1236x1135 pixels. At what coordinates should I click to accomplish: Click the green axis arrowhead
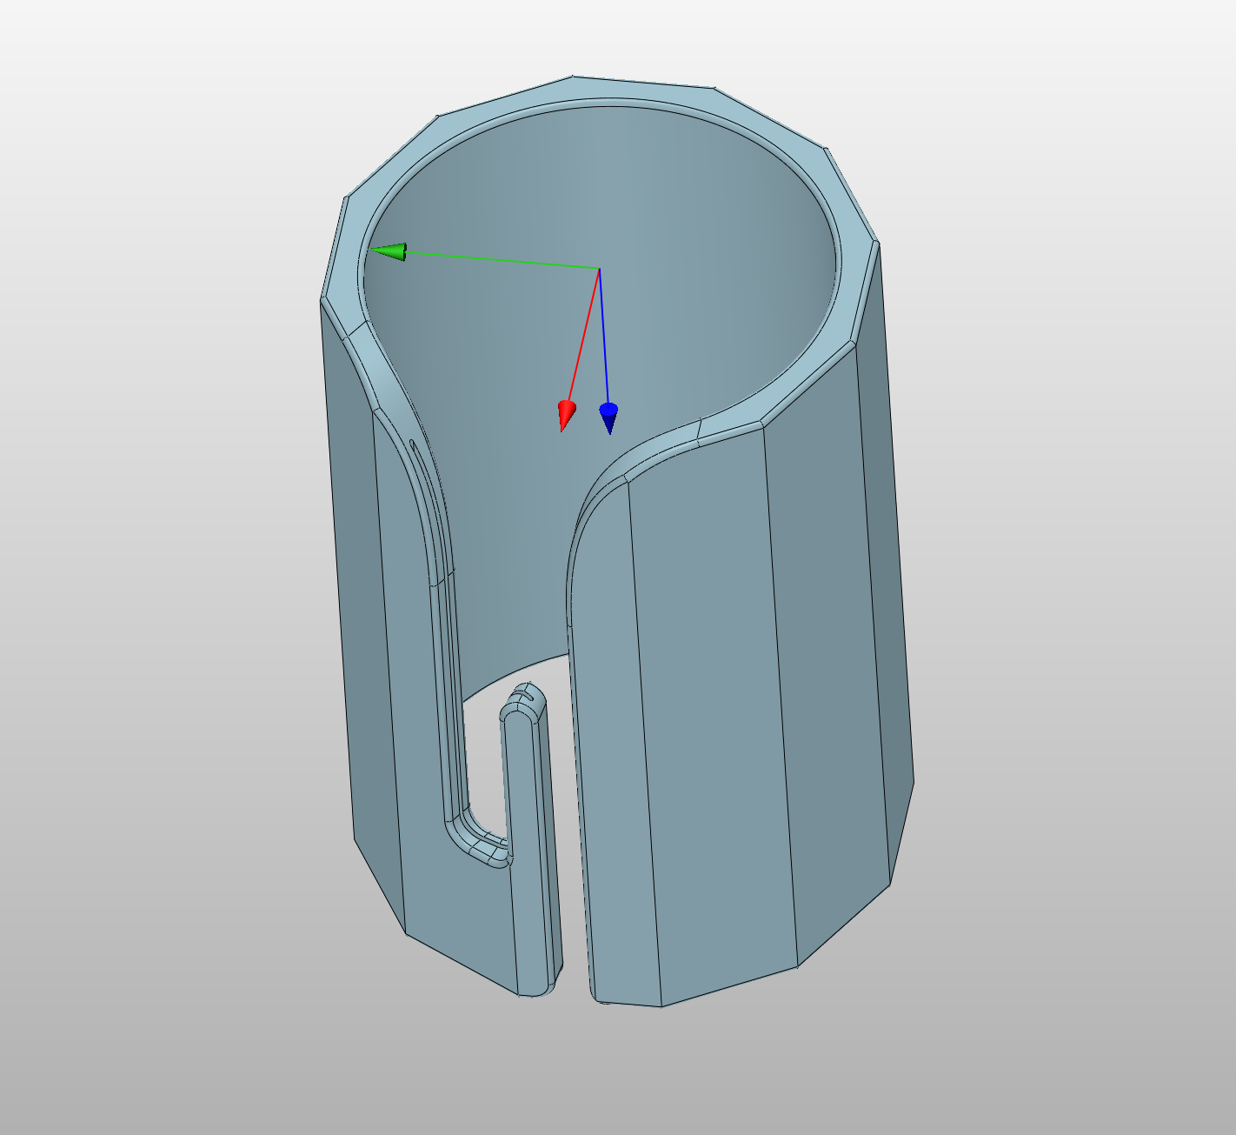pos(389,252)
